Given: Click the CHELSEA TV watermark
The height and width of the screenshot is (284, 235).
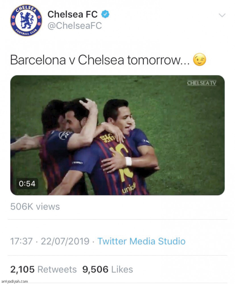Looking at the screenshot, I should (202, 83).
